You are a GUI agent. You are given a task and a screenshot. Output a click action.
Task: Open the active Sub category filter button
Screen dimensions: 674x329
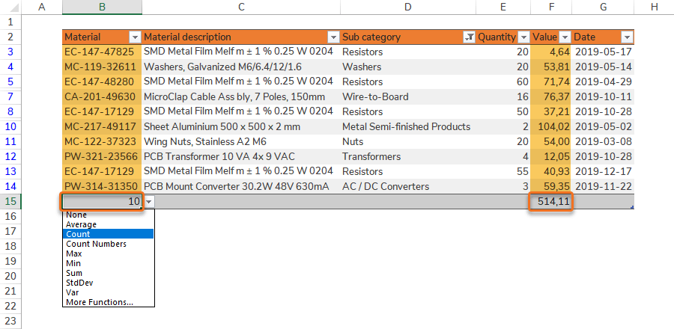coord(469,37)
